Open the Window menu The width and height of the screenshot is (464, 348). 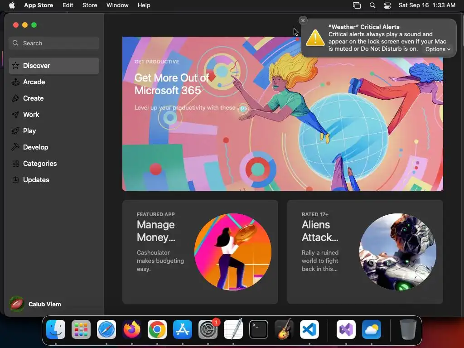tap(117, 5)
